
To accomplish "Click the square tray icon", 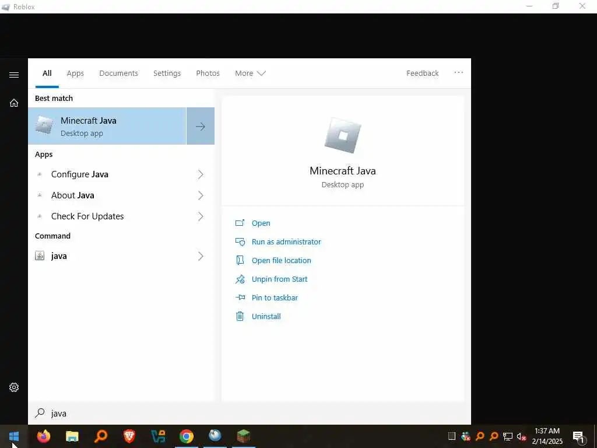I will pyautogui.click(x=452, y=436).
